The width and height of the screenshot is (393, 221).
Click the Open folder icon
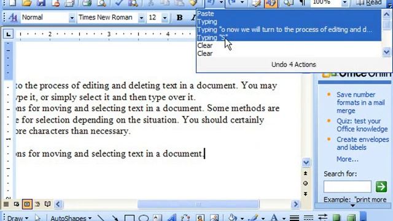pos(26,2)
